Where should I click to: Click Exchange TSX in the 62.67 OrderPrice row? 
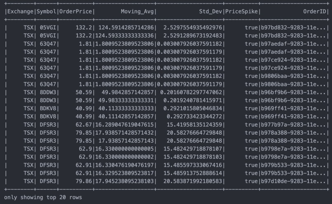(28, 125)
